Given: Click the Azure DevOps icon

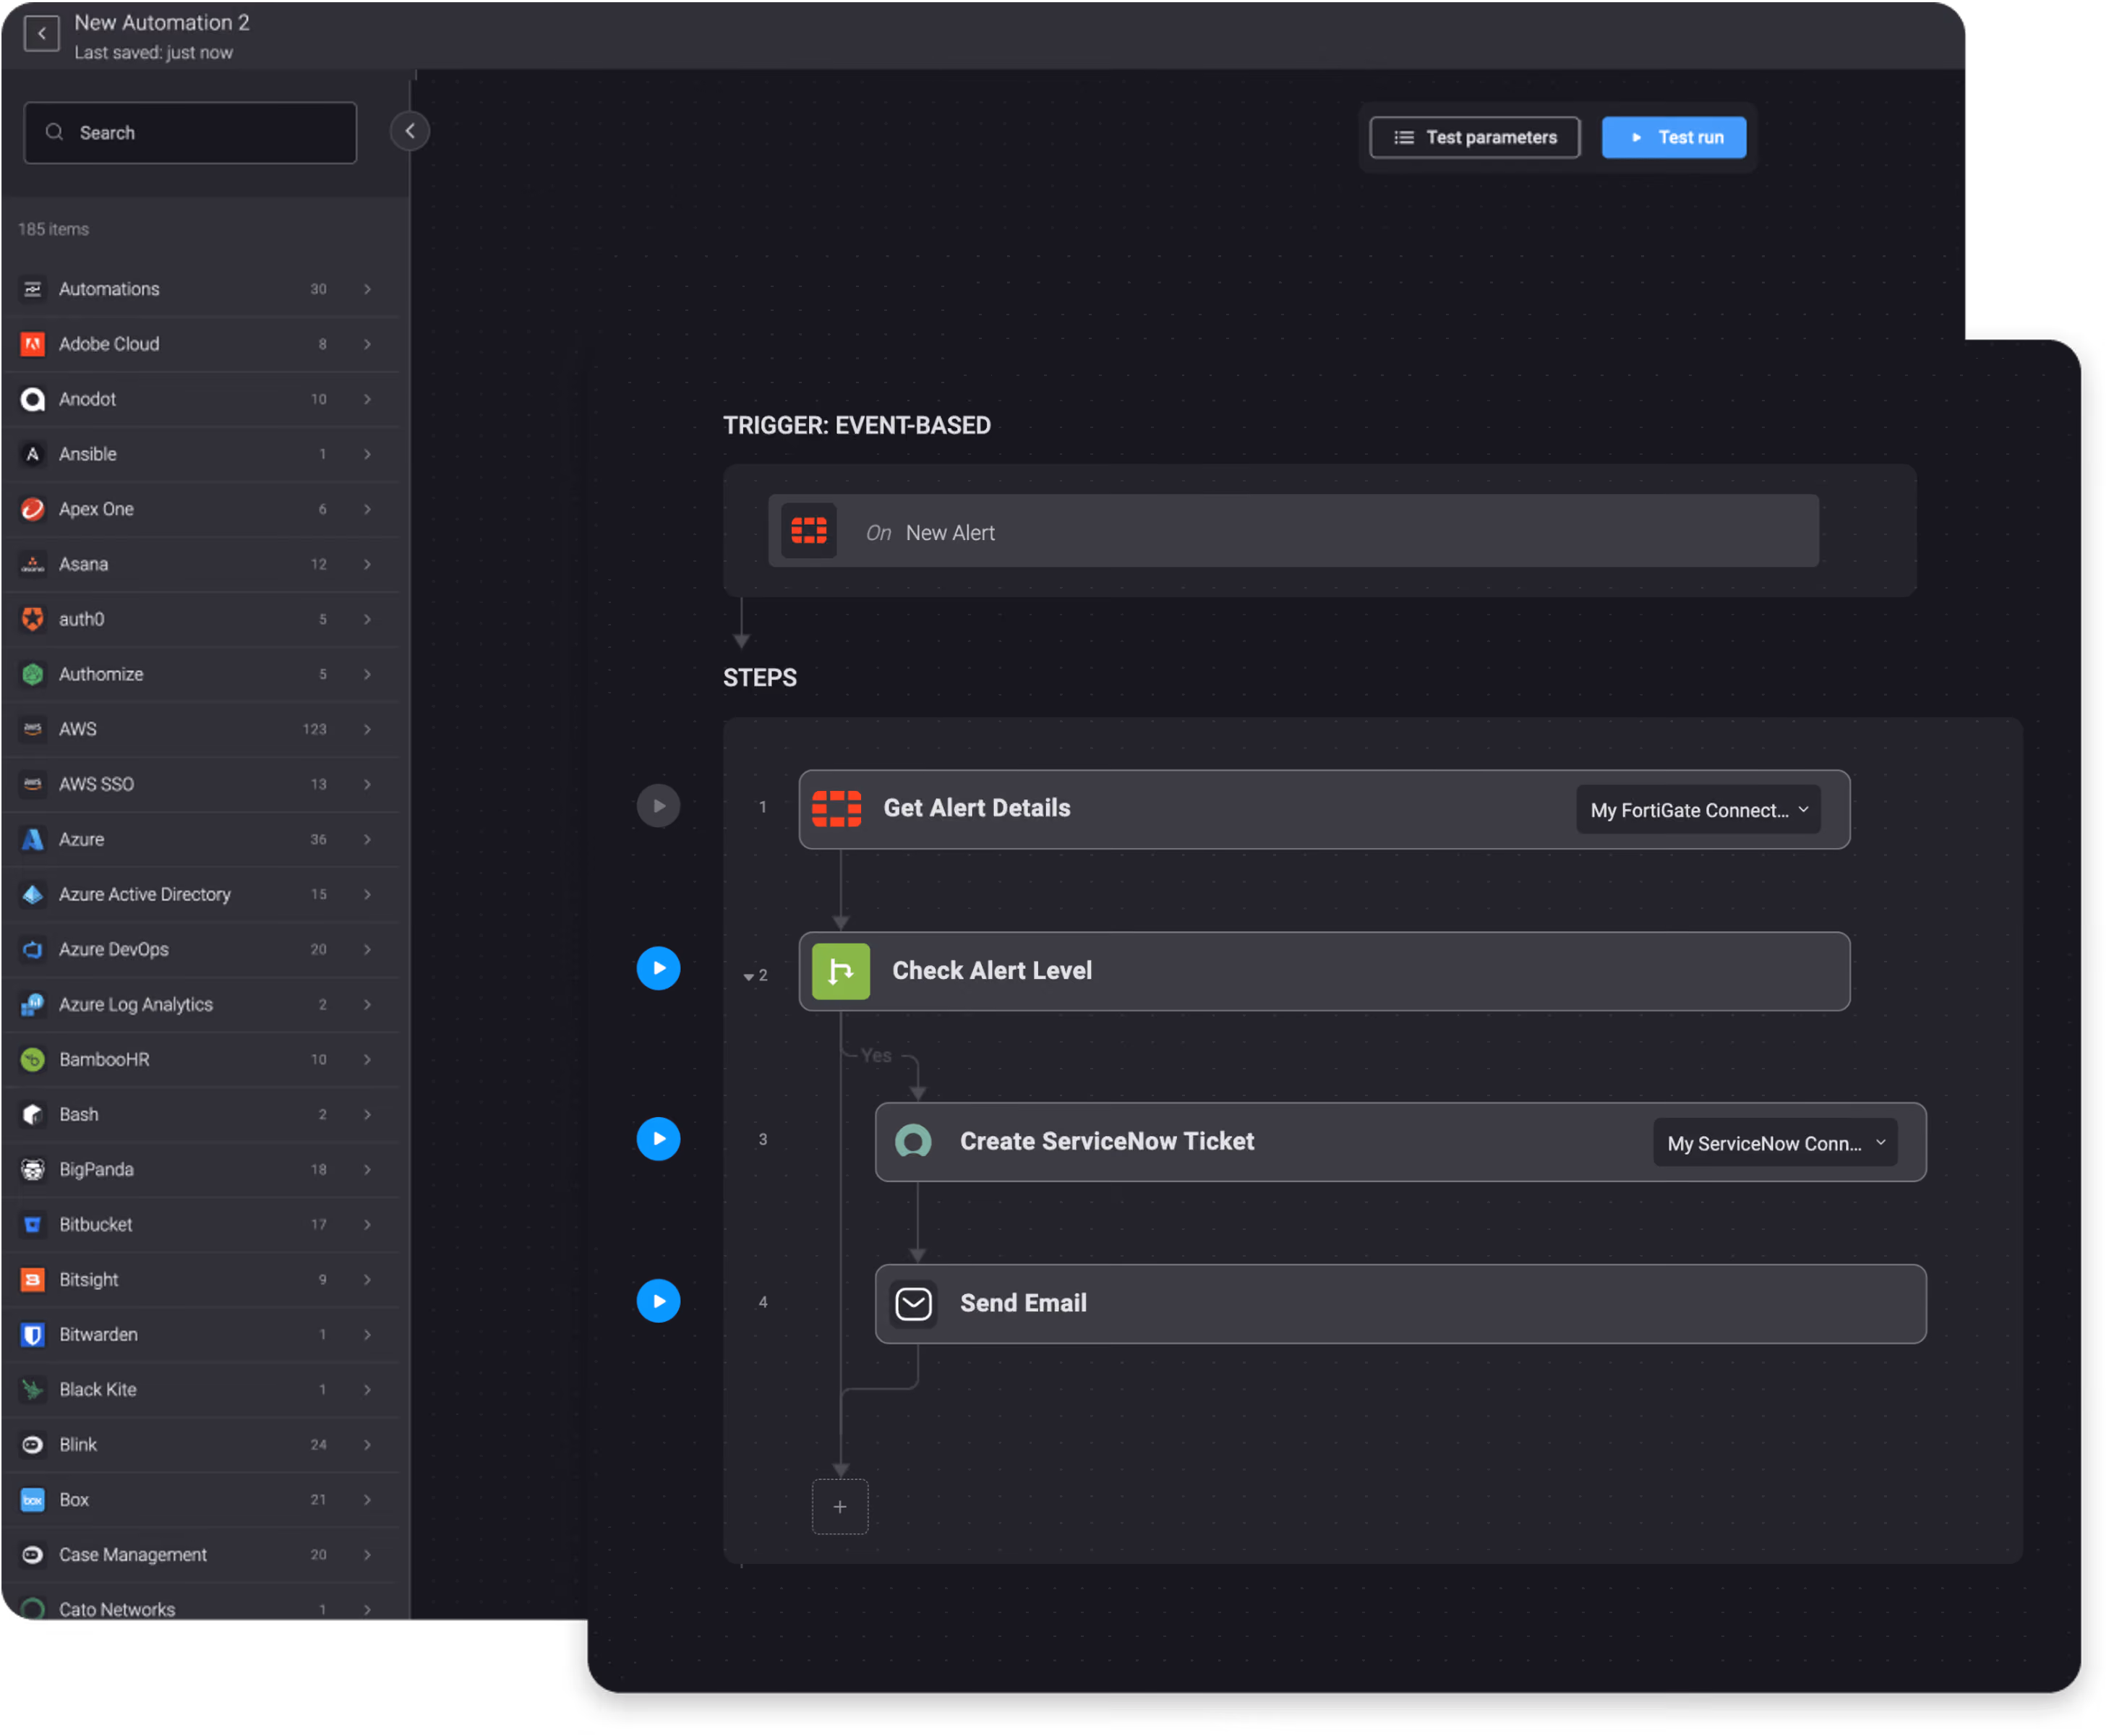Looking at the screenshot, I should [33, 949].
